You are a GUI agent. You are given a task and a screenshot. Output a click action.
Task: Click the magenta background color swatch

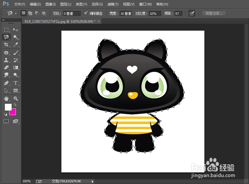click(x=14, y=113)
